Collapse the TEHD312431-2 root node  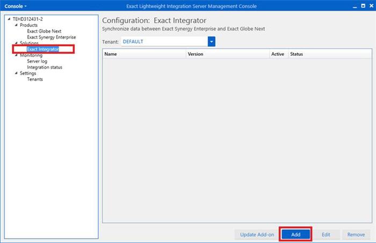tap(9, 19)
